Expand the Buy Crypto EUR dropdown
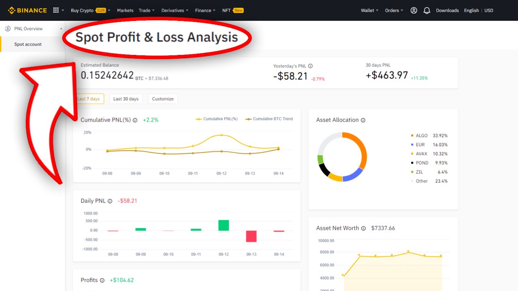The height and width of the screenshot is (291, 518). click(x=91, y=11)
